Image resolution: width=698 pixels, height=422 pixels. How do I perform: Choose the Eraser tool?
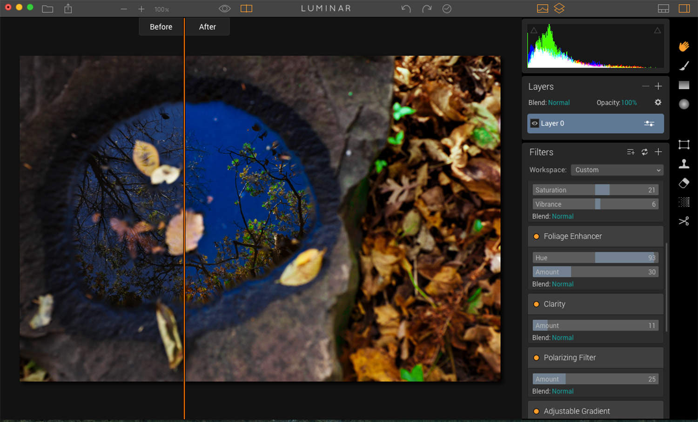[684, 183]
